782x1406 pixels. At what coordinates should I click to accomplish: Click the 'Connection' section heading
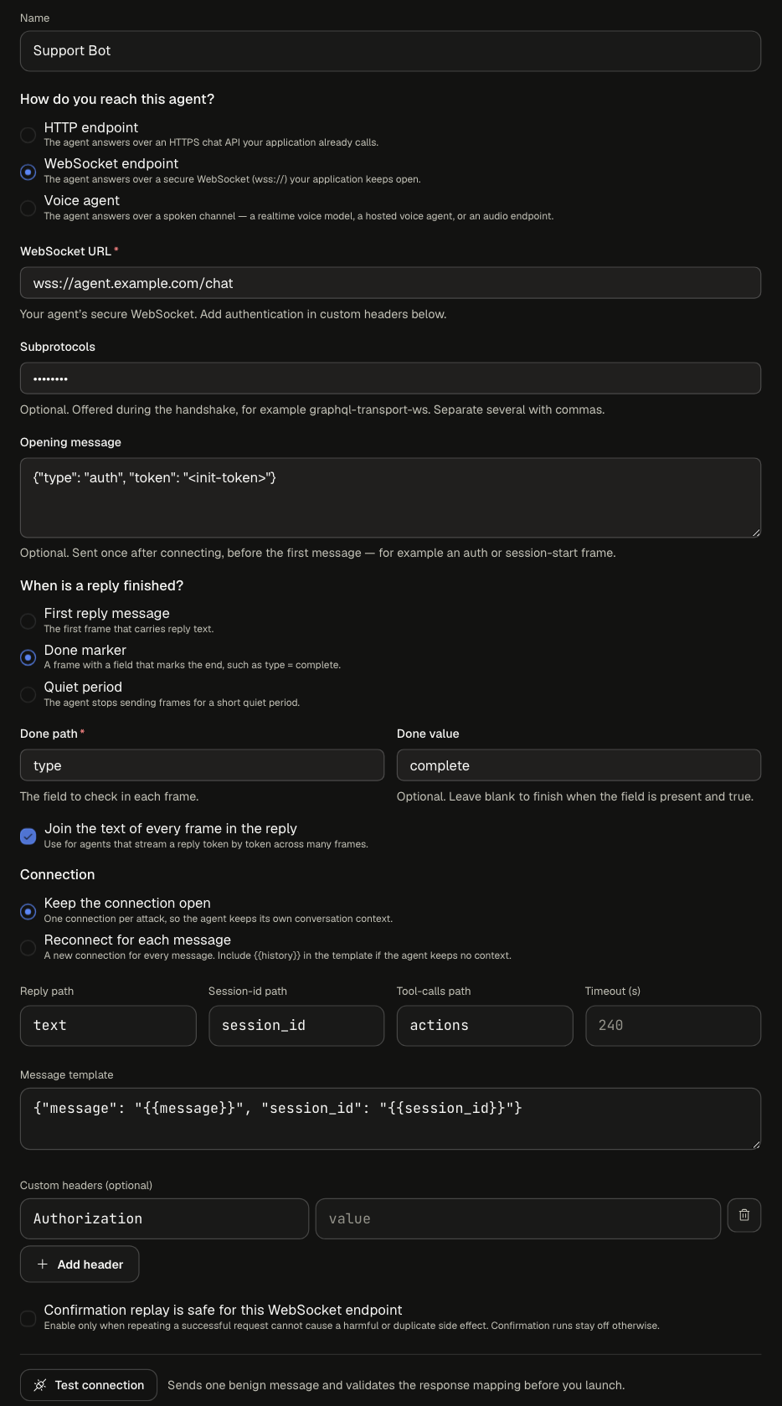(57, 874)
